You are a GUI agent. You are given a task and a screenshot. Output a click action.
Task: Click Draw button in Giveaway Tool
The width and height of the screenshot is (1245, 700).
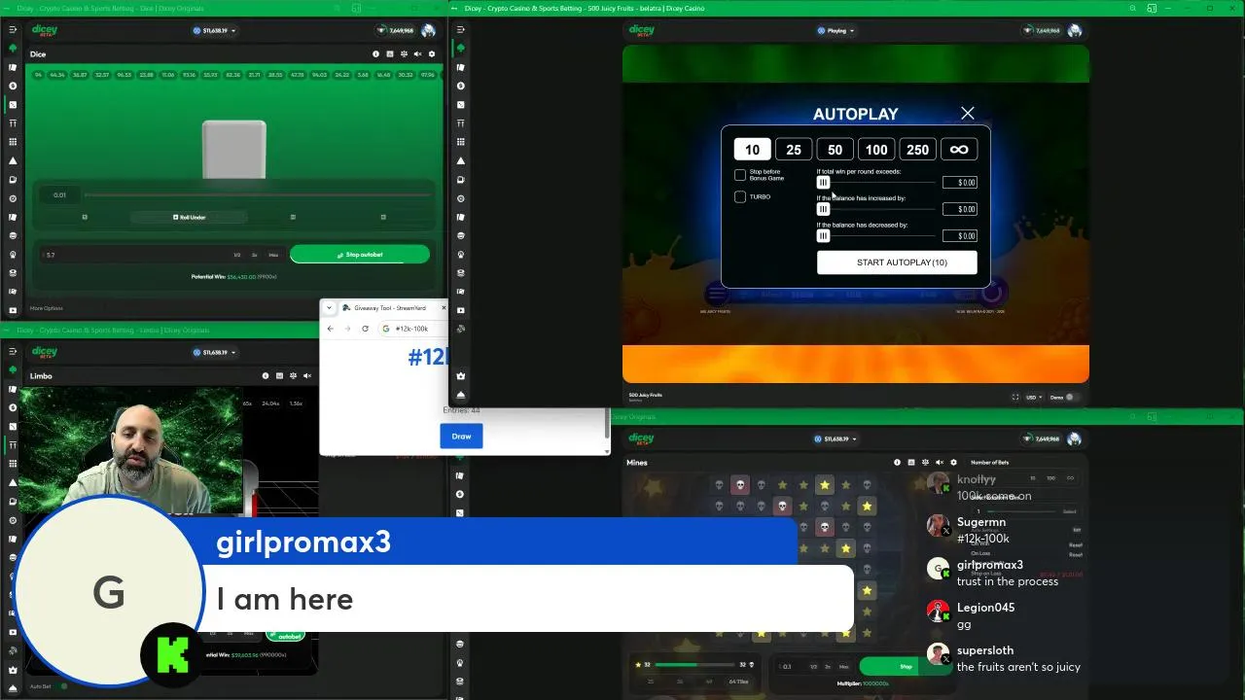[461, 437]
